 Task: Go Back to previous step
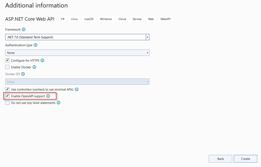220,159
